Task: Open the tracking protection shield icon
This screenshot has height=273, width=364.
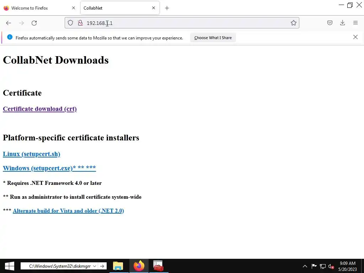Action: [x=70, y=23]
